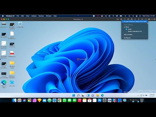156x117 pixels.
Task: Open the Help menu
Action: (55, 16)
